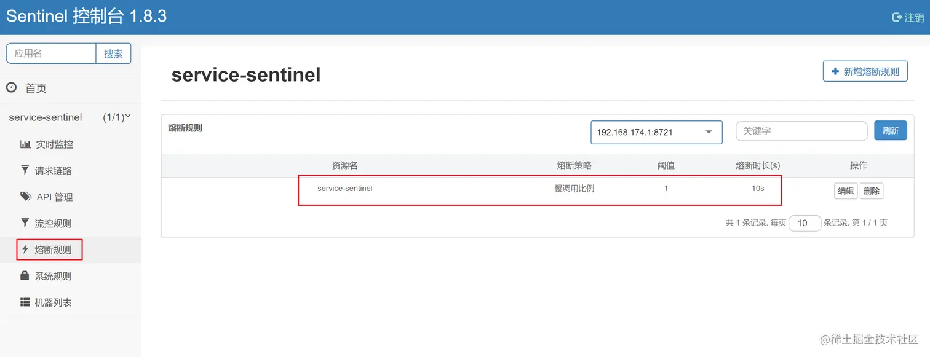
Task: Click the logout icon next to 注销
Action: pyautogui.click(x=897, y=17)
